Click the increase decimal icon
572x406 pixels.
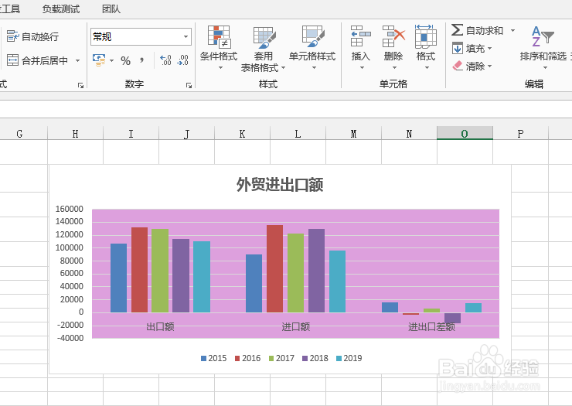pos(165,60)
